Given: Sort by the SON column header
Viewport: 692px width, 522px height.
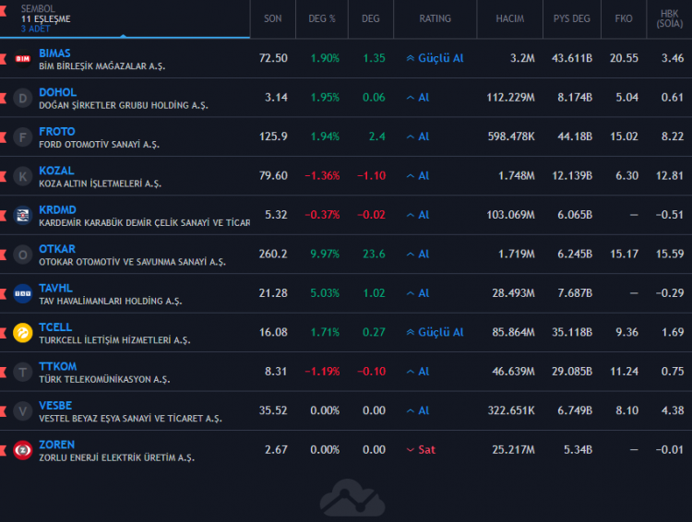Looking at the screenshot, I should [x=273, y=18].
